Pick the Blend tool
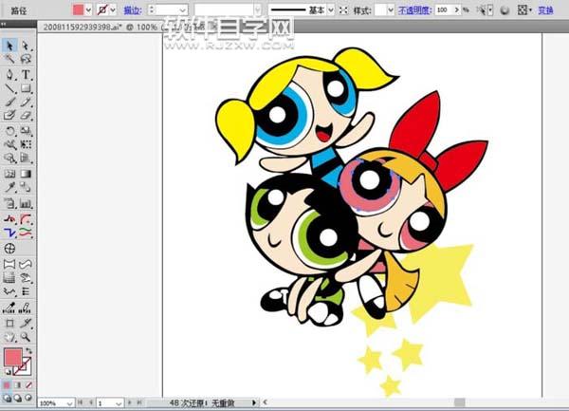The width and height of the screenshot is (569, 411). point(26,188)
